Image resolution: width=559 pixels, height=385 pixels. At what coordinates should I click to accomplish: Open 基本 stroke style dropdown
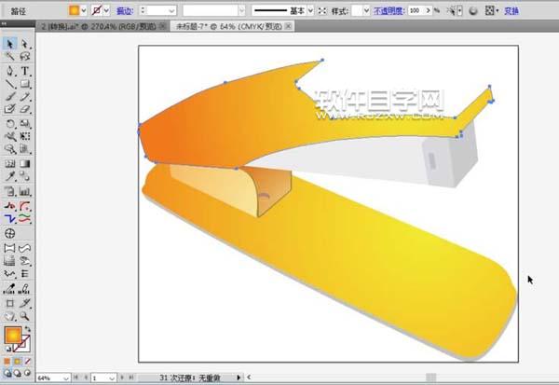pyautogui.click(x=310, y=11)
